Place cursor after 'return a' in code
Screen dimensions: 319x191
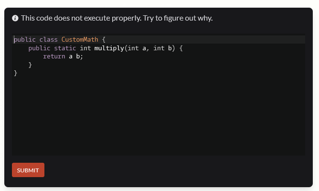[73, 56]
